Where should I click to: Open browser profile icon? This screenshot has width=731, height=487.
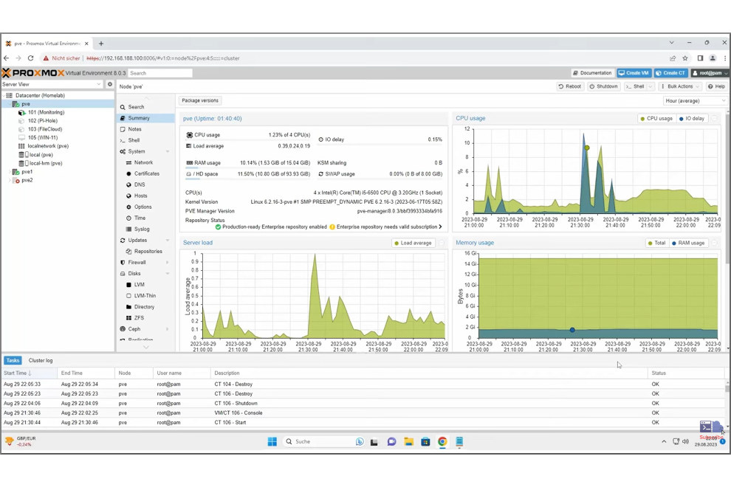(713, 58)
